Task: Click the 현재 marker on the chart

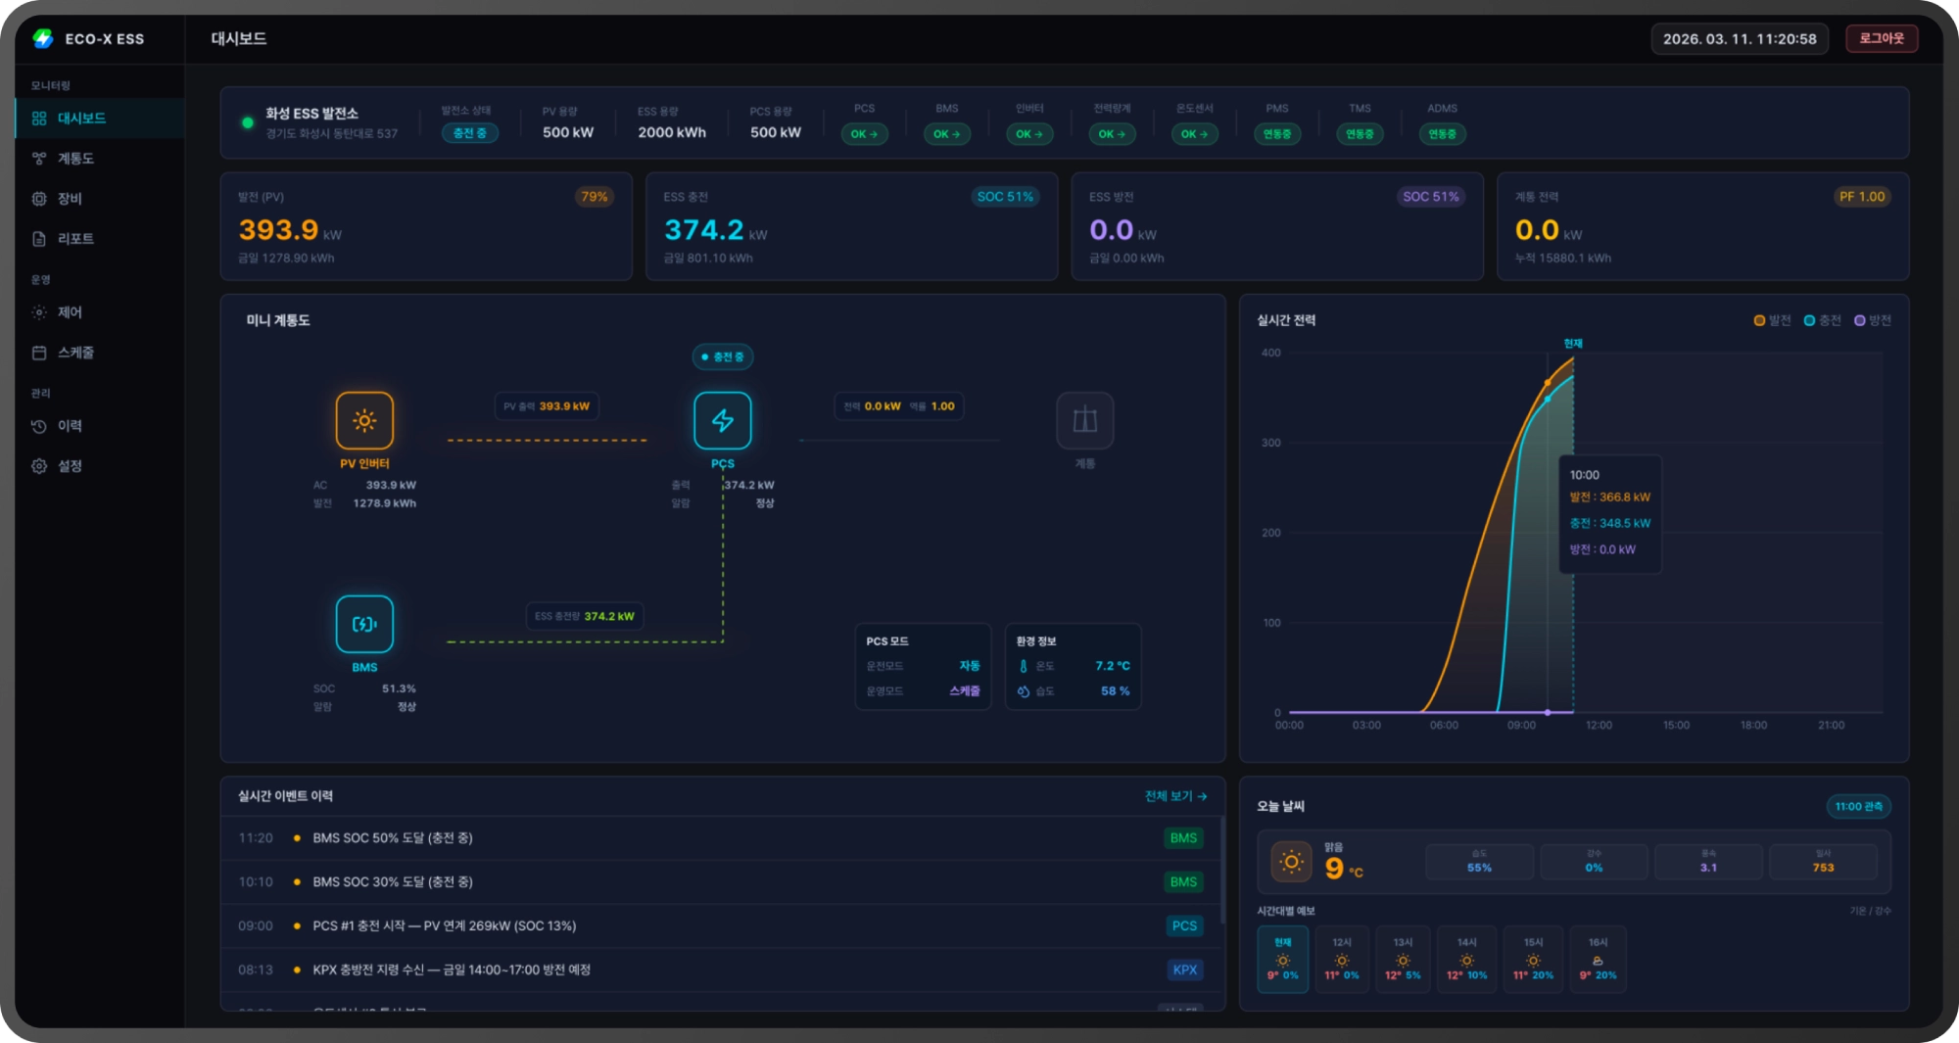Action: point(1573,344)
